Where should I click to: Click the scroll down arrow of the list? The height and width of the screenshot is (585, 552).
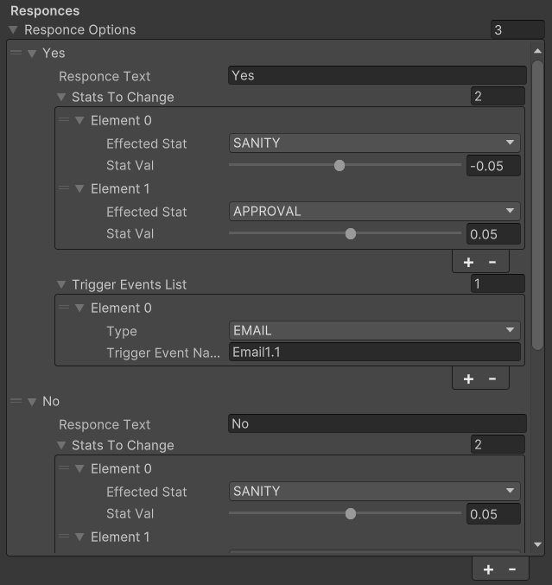538,544
